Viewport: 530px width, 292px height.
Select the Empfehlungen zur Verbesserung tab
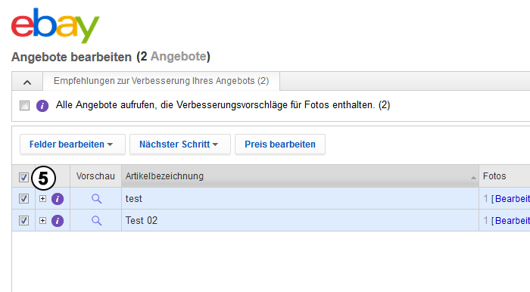[x=161, y=81]
